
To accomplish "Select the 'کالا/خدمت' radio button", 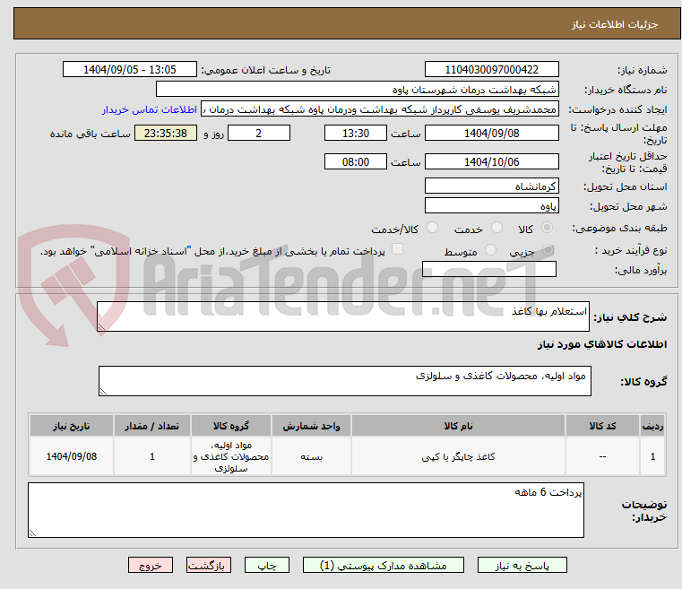I will coord(432,228).
